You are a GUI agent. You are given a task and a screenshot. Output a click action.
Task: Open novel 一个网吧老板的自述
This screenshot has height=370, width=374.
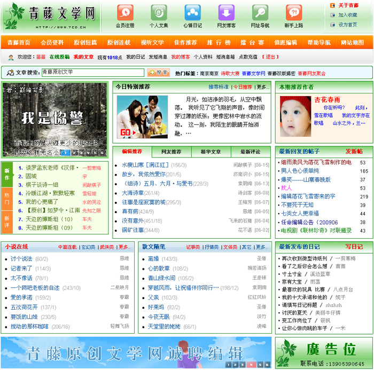pos(35,288)
